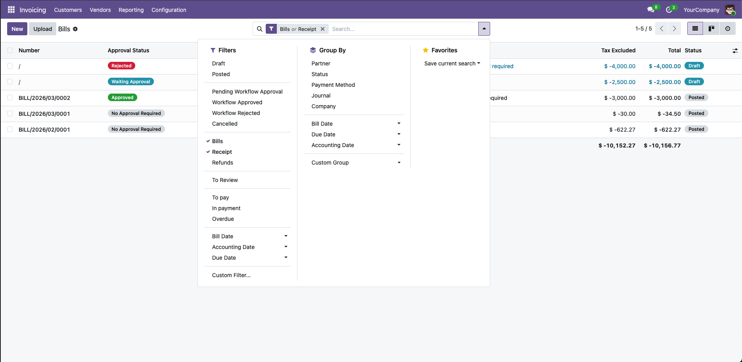Uncheck the Receipt filter
Viewport: 742px width, 362px height.
coord(222,152)
